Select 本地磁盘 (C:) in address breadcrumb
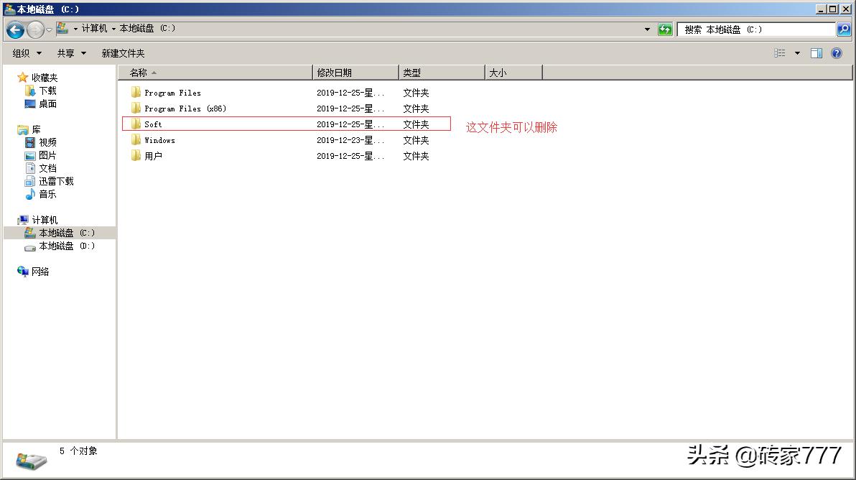 point(147,29)
